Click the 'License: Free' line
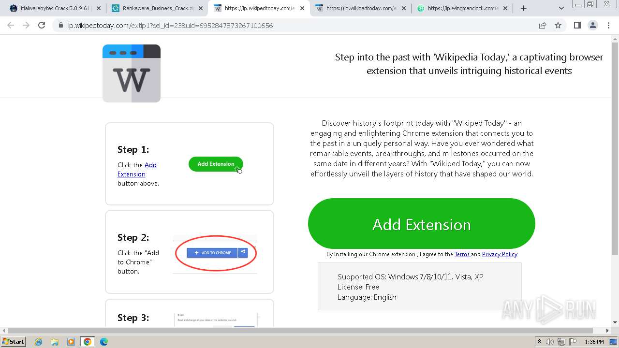Image resolution: width=619 pixels, height=348 pixels. point(358,287)
